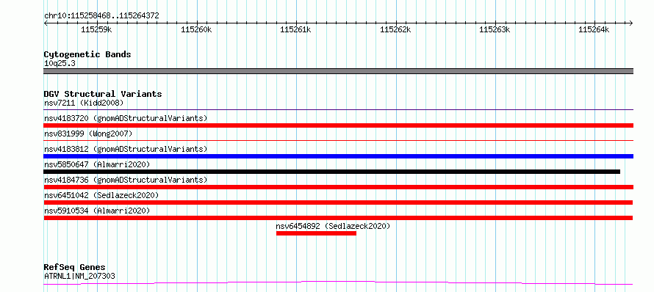Click the red nsv5910534 variant bar
The image size is (654, 292).
pos(338,218)
